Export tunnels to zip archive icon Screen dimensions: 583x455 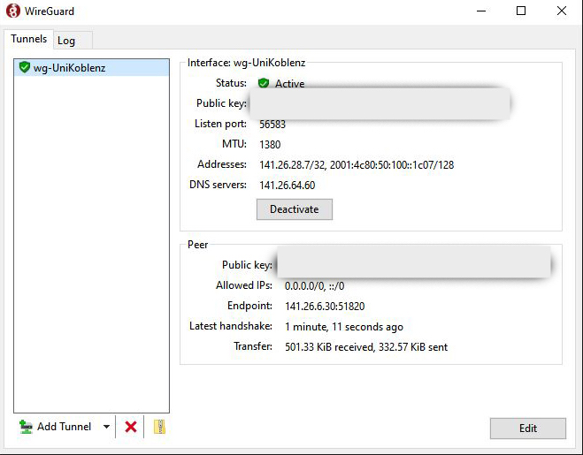click(159, 427)
